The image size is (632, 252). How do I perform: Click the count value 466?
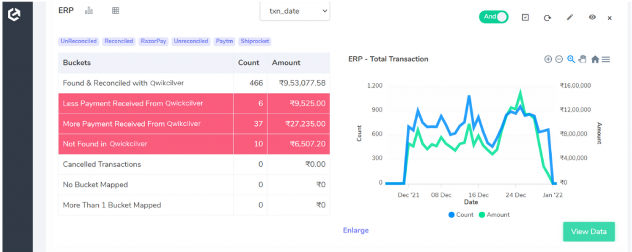pos(256,83)
